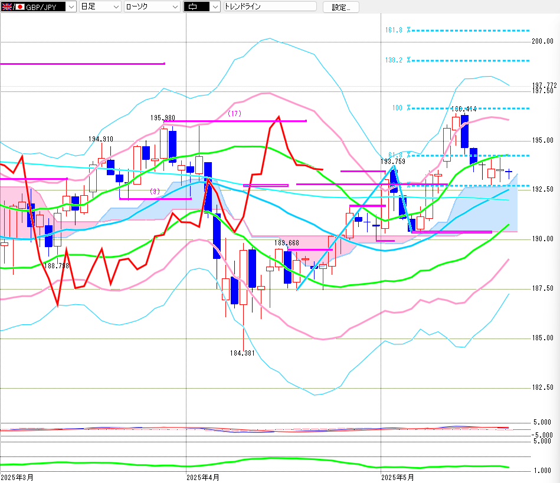Click the (9) magenta annotation
Viewport: 560px width, 483px height.
[x=155, y=191]
